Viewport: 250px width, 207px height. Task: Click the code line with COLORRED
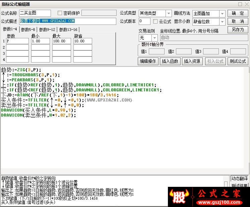pyautogui.click(x=79, y=85)
